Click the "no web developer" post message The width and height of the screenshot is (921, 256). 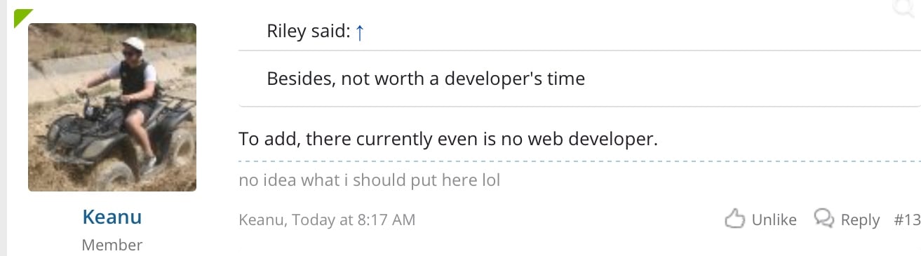(x=449, y=139)
